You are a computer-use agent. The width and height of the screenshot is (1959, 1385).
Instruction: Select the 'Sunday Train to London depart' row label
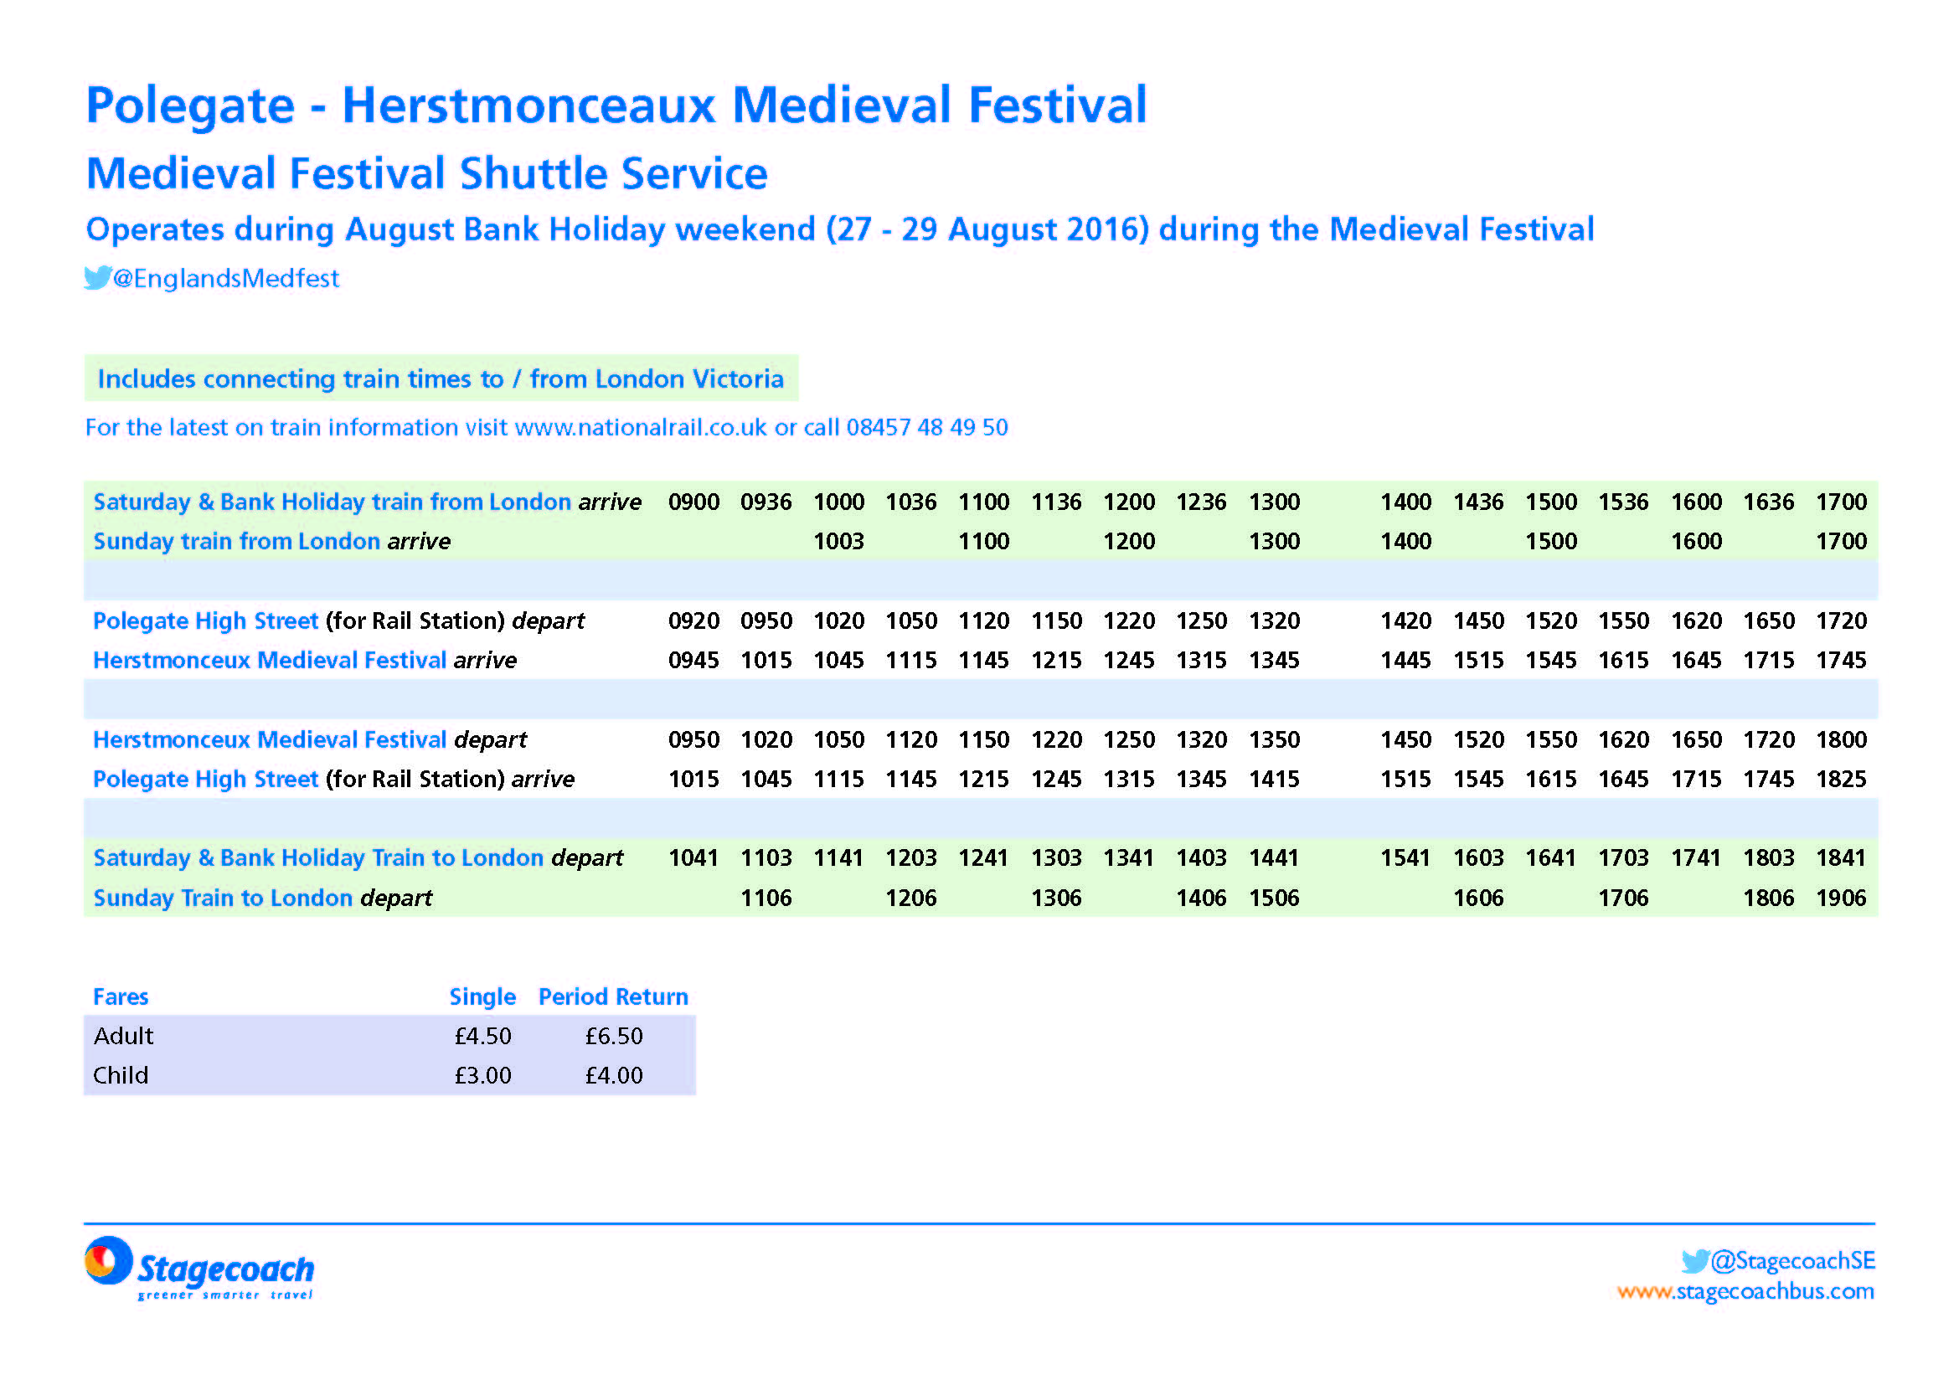point(263,898)
